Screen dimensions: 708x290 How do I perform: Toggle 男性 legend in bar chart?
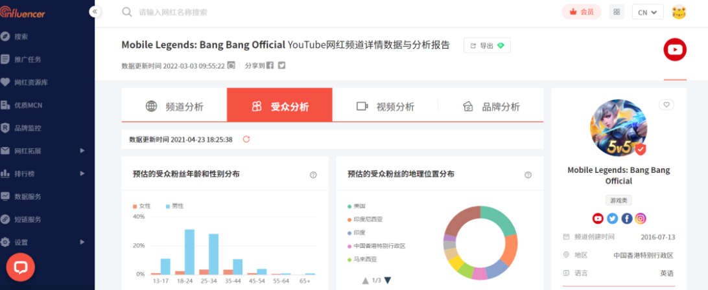click(175, 206)
